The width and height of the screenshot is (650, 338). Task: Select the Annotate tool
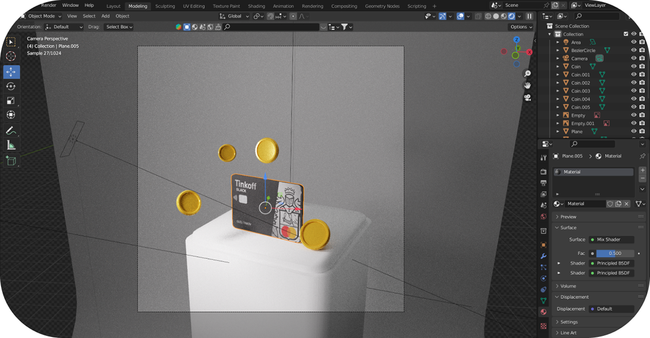coord(11,130)
